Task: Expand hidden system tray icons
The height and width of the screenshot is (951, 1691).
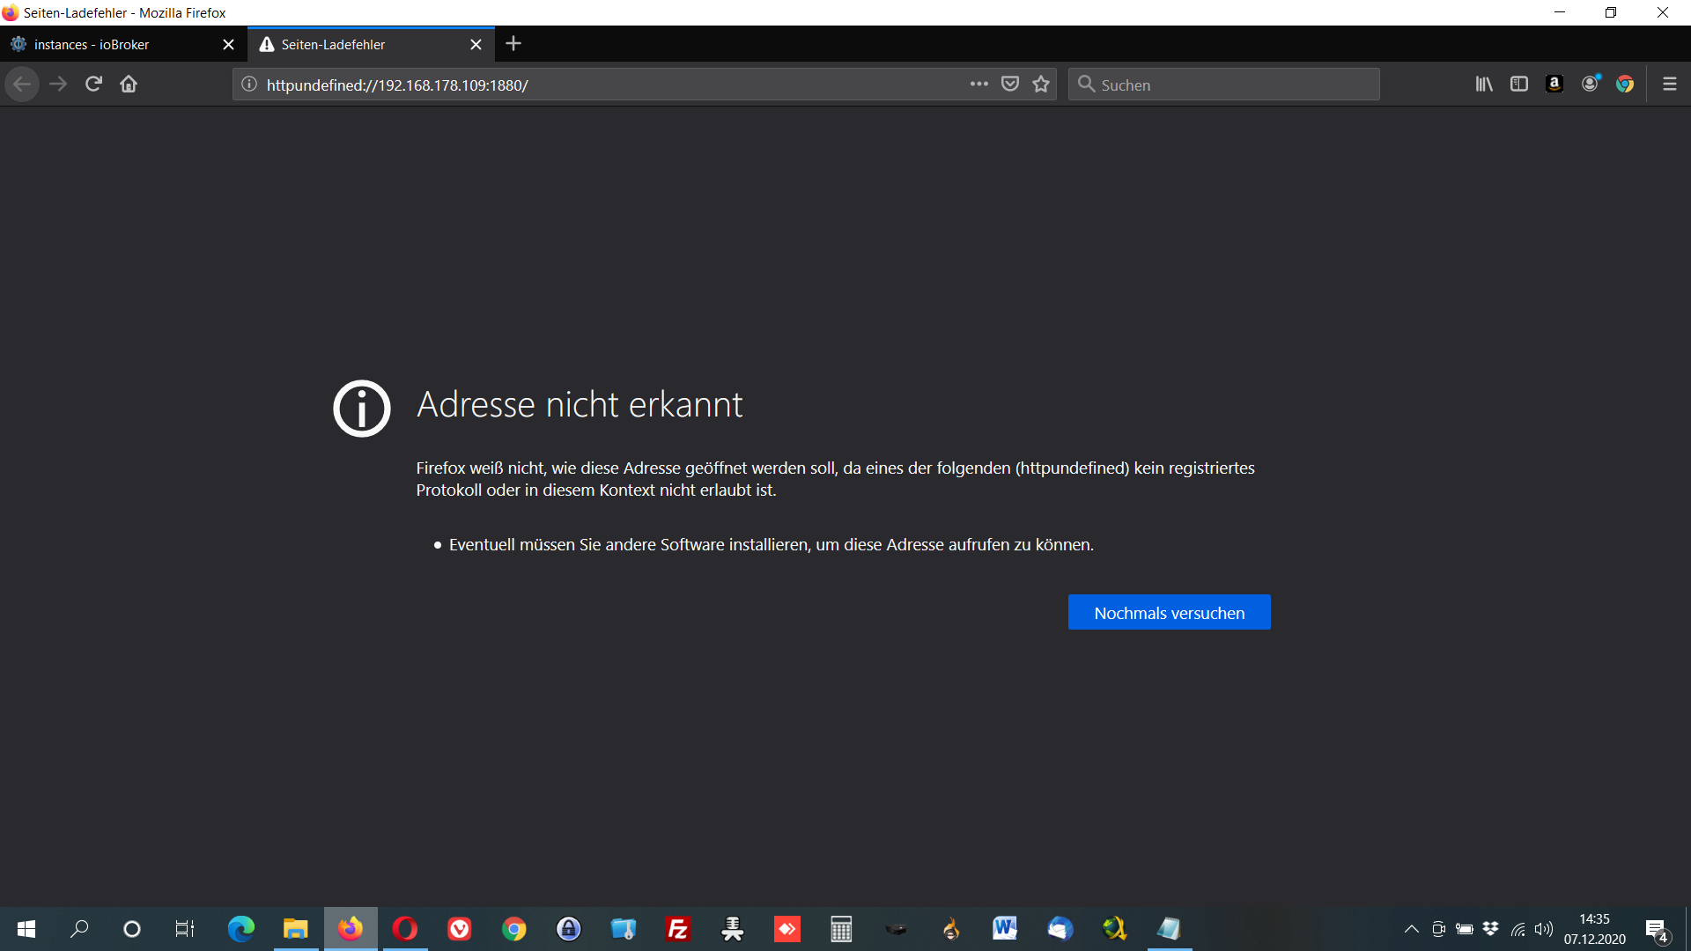Action: [x=1411, y=929]
